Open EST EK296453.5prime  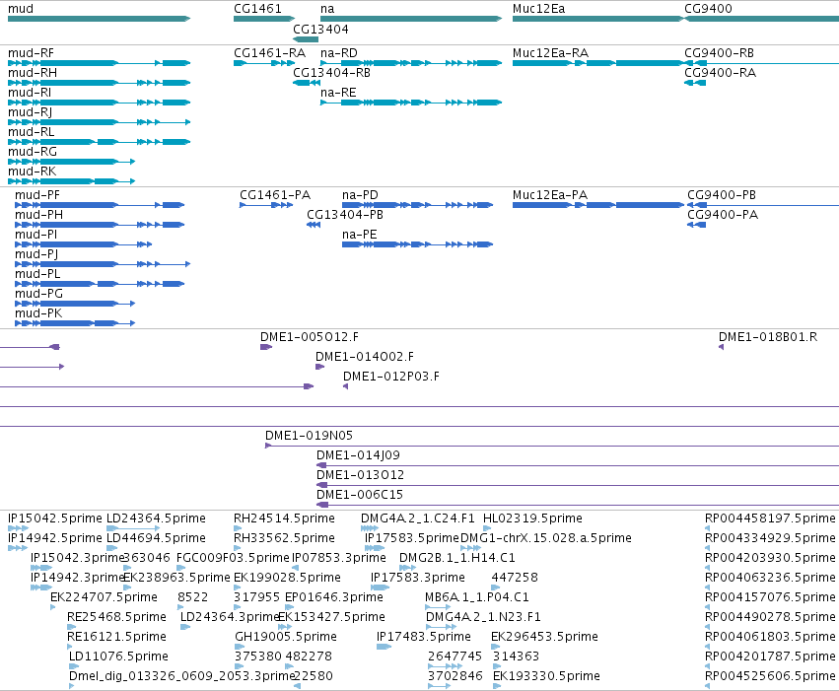[496, 647]
